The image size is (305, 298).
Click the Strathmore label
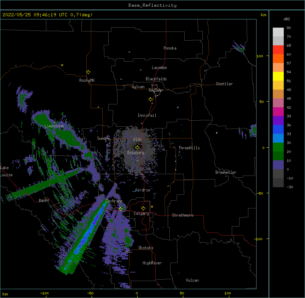point(183,215)
